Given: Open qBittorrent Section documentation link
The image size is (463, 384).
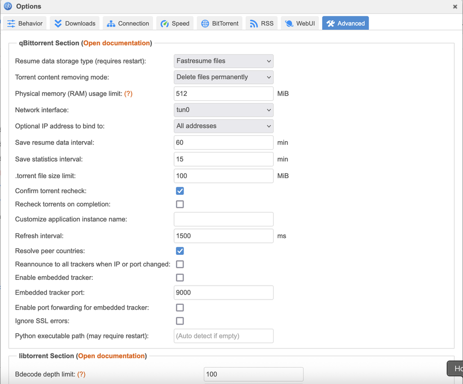Looking at the screenshot, I should pyautogui.click(x=116, y=43).
